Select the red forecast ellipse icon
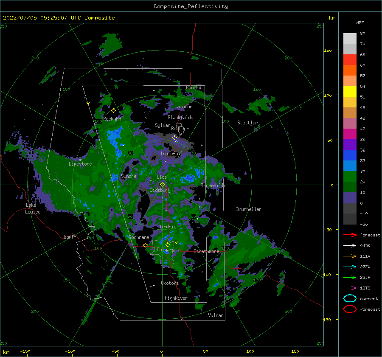The height and width of the screenshot is (357, 382). [350, 309]
